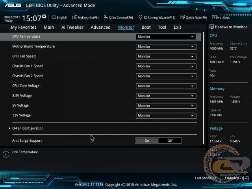Open the 5V Voltage dropdown

(166, 106)
